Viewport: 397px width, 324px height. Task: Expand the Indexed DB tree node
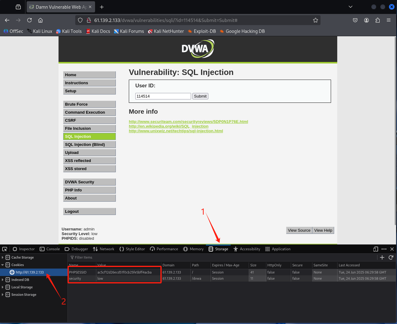(3, 280)
